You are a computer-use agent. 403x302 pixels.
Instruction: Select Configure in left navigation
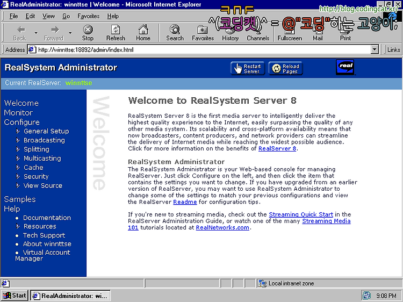(22, 122)
